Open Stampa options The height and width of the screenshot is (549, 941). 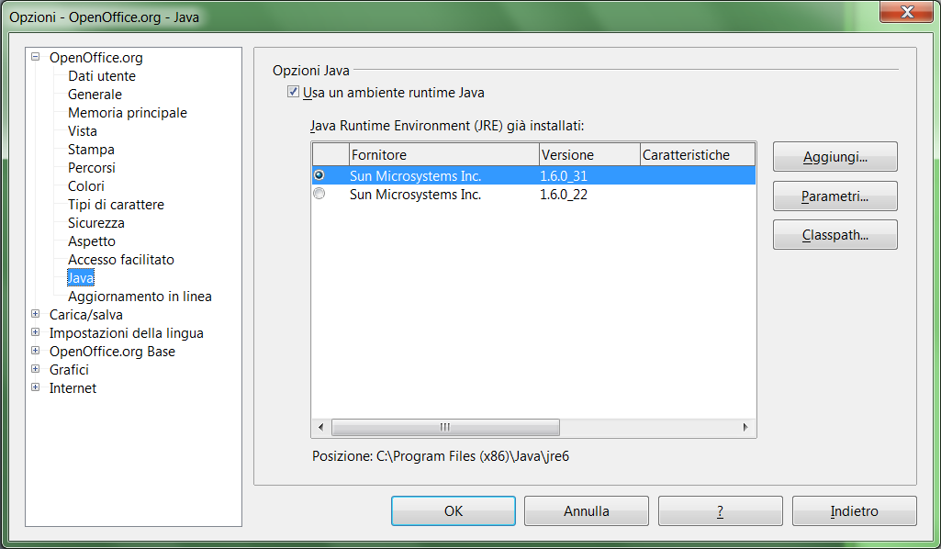91,150
